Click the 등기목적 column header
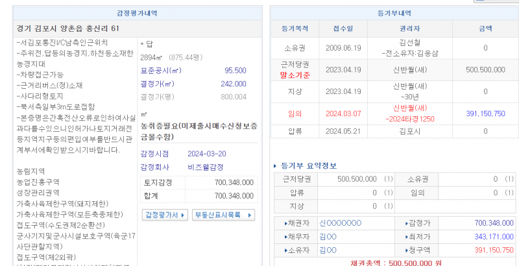Viewport: 519px width, 266px height. click(296, 29)
